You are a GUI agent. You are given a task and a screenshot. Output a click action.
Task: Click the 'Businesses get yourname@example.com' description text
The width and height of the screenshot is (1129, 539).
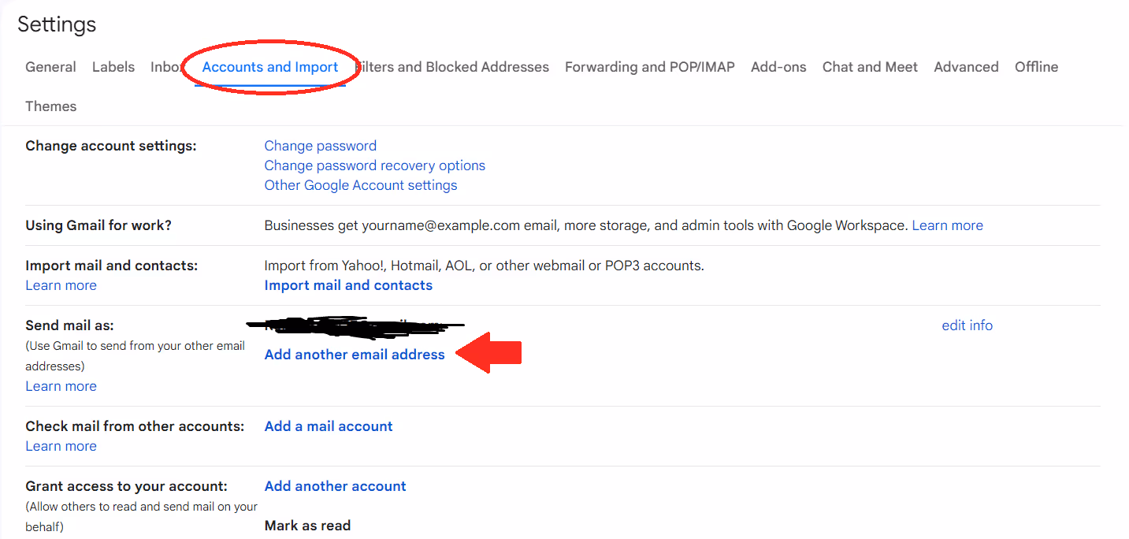click(586, 225)
